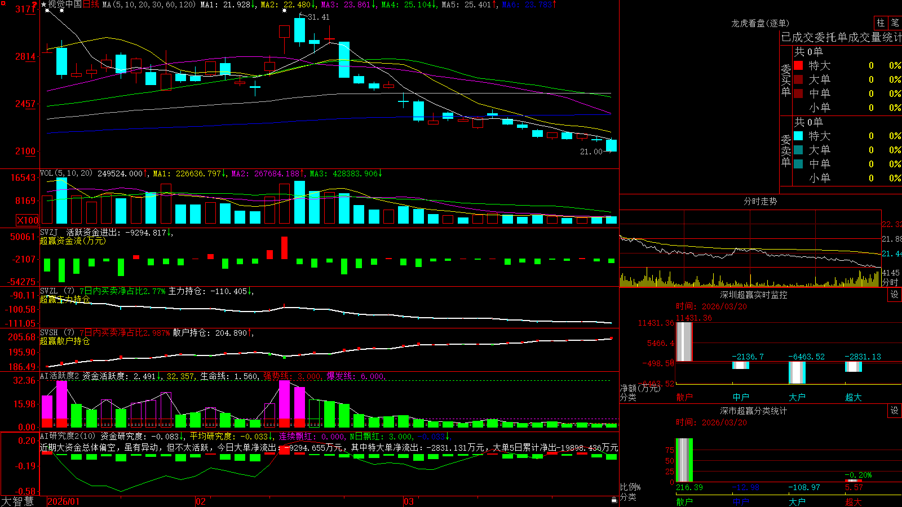Screen dimensions: 902x507
Task: Click 强势线: 3.000 magenta value
Action: pyautogui.click(x=293, y=376)
